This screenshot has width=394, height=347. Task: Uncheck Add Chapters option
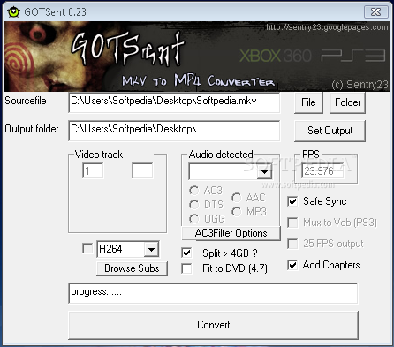(292, 265)
